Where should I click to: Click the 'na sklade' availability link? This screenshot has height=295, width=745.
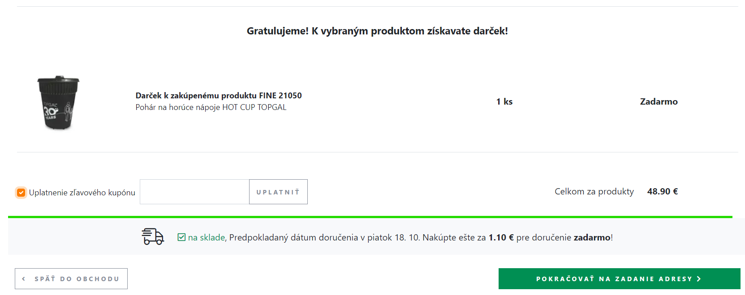point(205,236)
